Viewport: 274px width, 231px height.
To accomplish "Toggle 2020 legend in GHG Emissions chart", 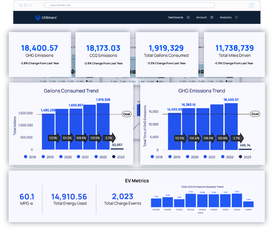I will point(192,157).
